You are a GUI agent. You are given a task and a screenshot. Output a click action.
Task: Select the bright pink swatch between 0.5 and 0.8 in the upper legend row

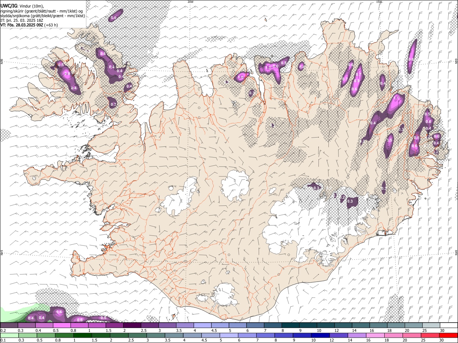click(62, 325)
